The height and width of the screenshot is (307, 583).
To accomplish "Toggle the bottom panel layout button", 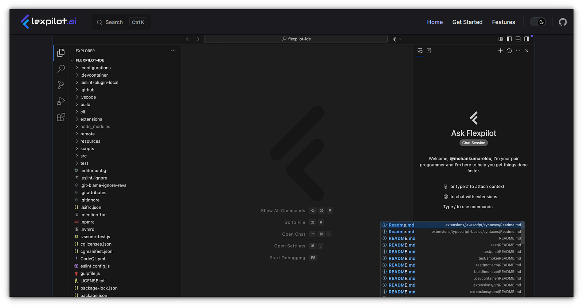I will pyautogui.click(x=518, y=39).
